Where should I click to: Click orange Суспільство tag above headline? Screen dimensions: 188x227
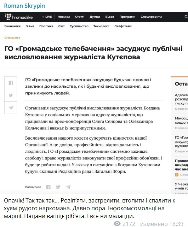point(12,38)
